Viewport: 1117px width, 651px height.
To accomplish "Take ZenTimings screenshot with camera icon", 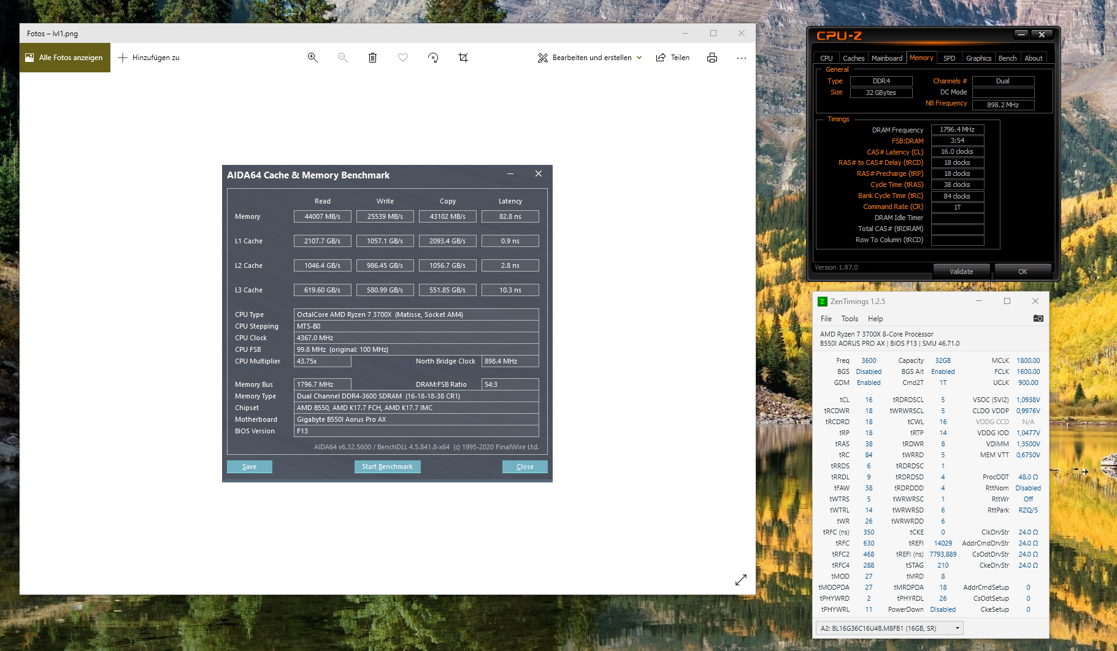I will click(x=1038, y=318).
